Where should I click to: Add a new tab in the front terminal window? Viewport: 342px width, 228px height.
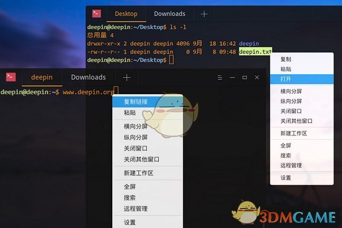[x=127, y=78]
